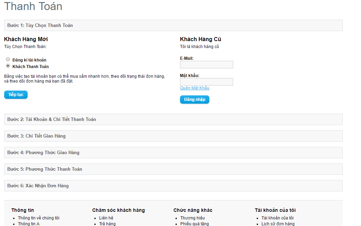Open the Thông tin về chúng tôi link
Screen dimensions: 361x226
[x=39, y=218]
